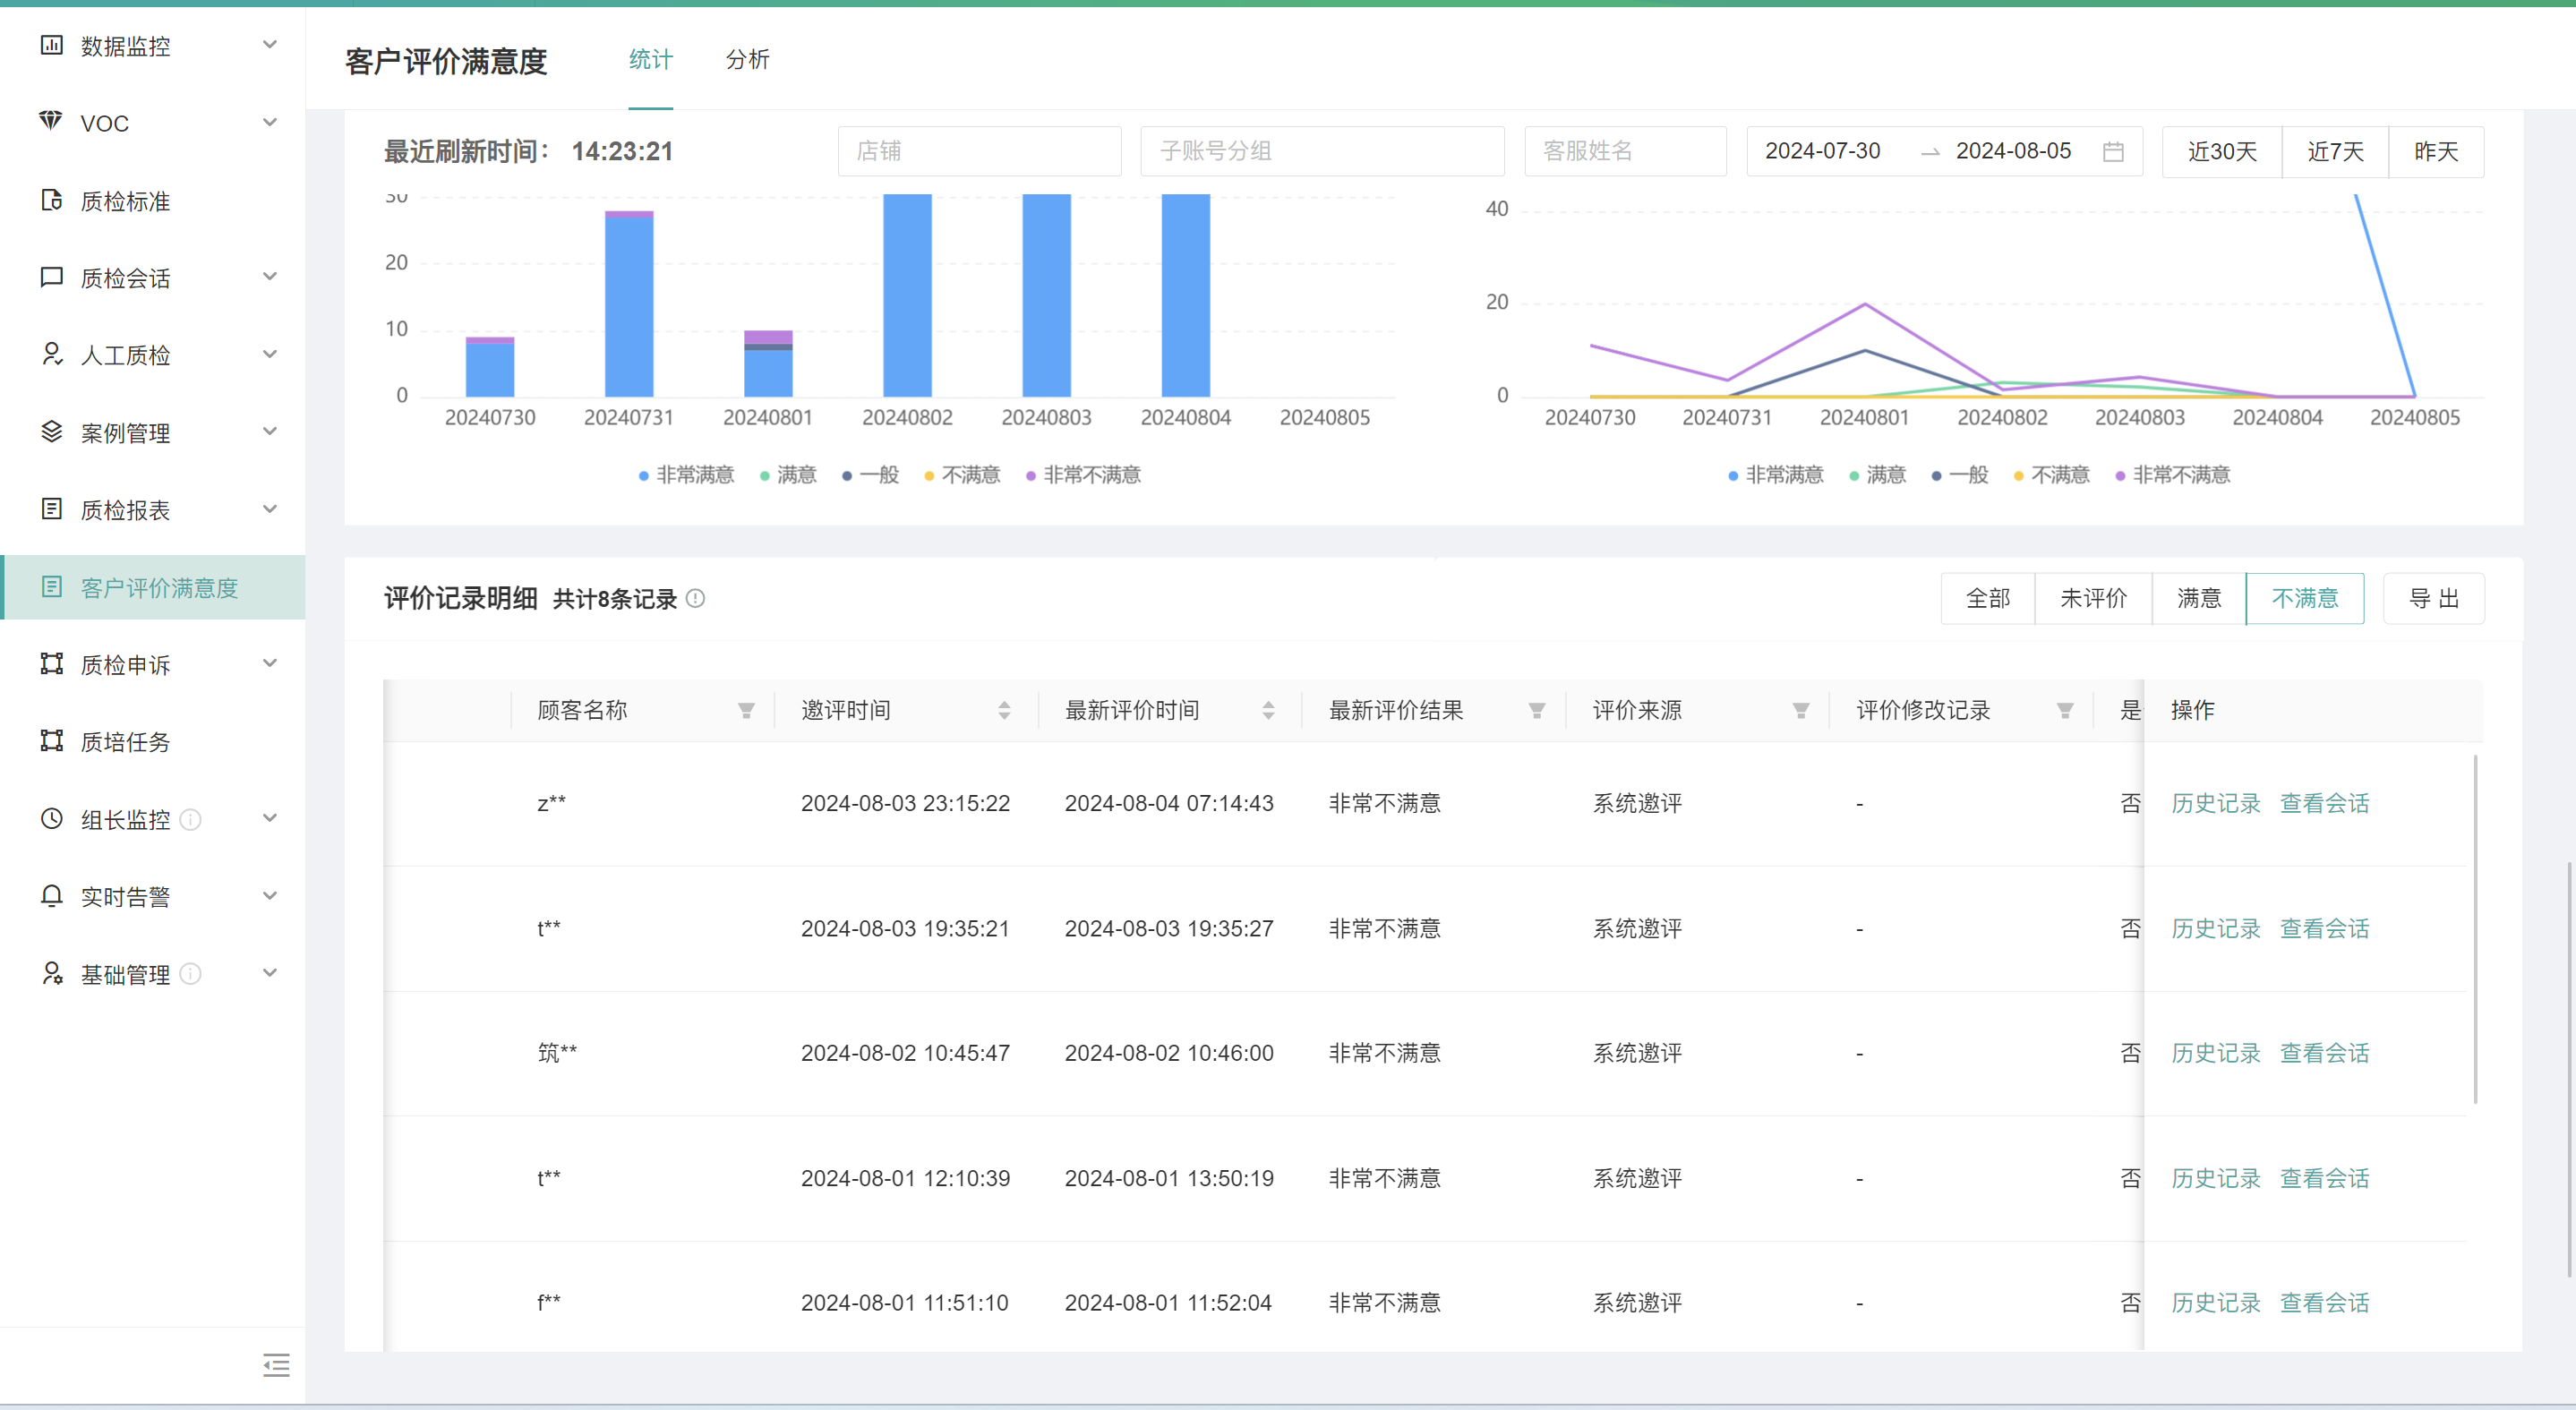The height and width of the screenshot is (1410, 2576).
Task: Switch to the 统计 tab
Action: (x=650, y=60)
